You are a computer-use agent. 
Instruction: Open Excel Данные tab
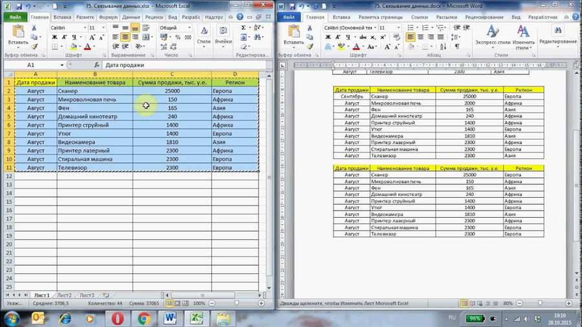coord(131,17)
